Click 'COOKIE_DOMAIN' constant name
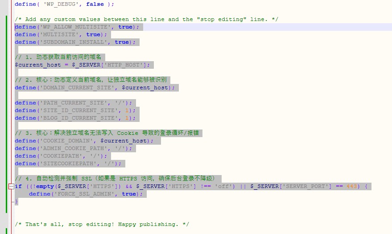 point(66,141)
